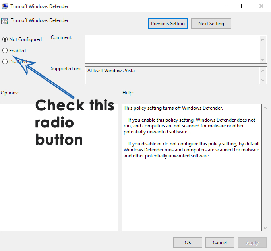Click the policy setting icon beside heading
271x251 pixels.
[x=4, y=21]
